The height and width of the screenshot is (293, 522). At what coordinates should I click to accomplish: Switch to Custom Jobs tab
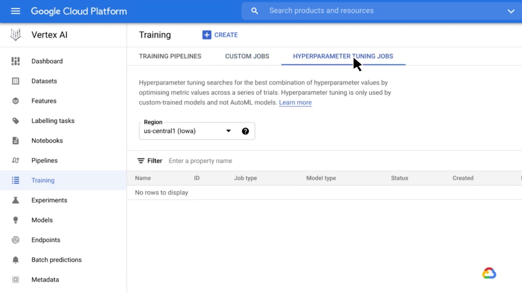[x=247, y=56]
